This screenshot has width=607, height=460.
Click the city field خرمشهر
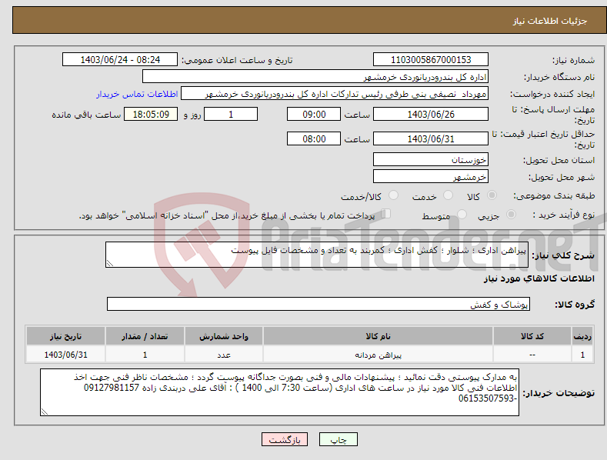[431, 177]
